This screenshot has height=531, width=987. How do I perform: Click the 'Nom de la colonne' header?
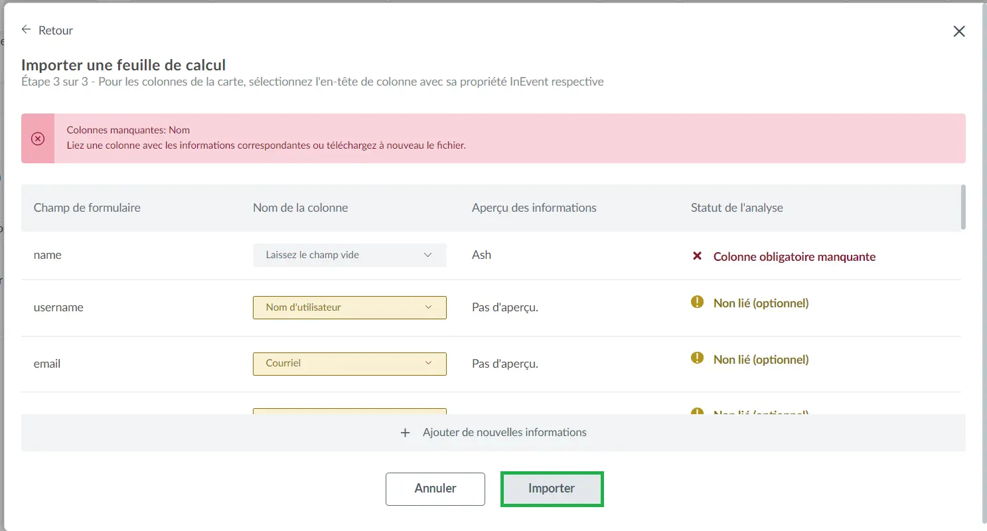click(x=300, y=208)
